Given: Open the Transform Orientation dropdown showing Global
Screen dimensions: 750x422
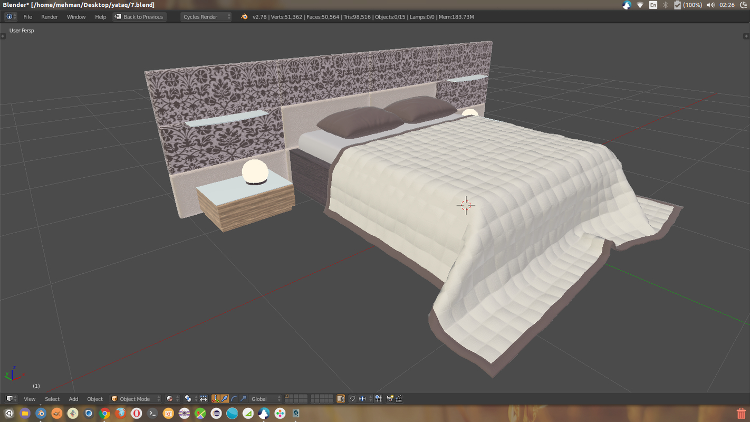Looking at the screenshot, I should tap(261, 398).
